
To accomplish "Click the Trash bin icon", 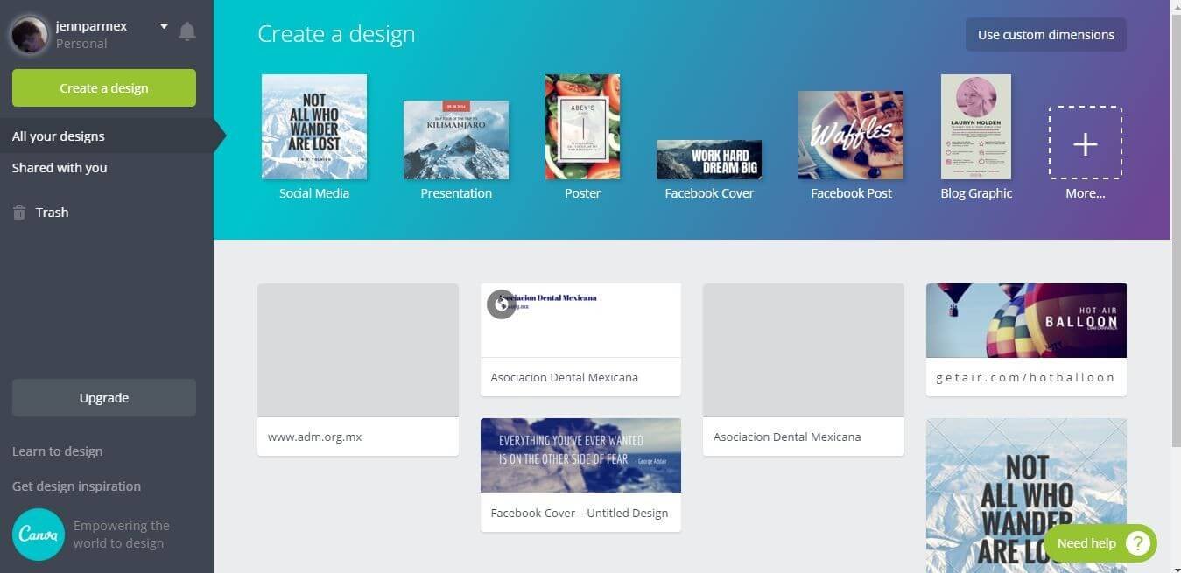I will [19, 213].
